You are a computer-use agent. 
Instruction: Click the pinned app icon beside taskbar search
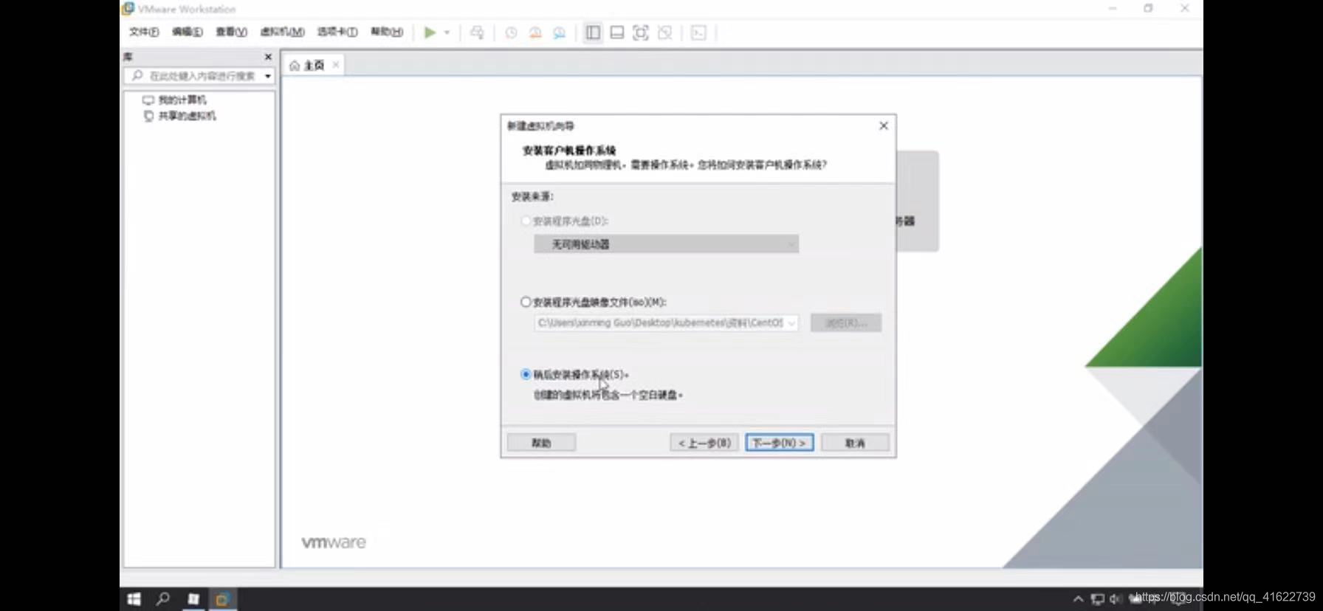tap(193, 599)
